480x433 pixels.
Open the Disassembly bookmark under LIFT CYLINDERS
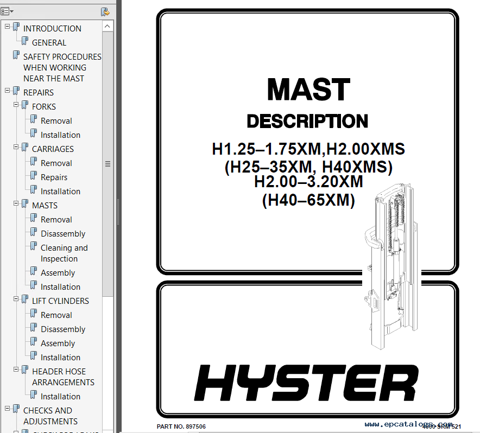63,329
